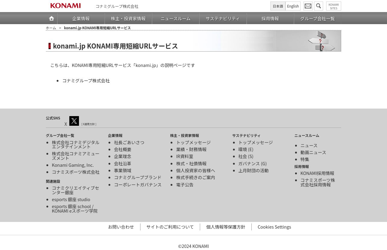Image resolution: width=387 pixels, height=250 pixels.
Task: Go to the home icon in nav bar
Action: 52,18
